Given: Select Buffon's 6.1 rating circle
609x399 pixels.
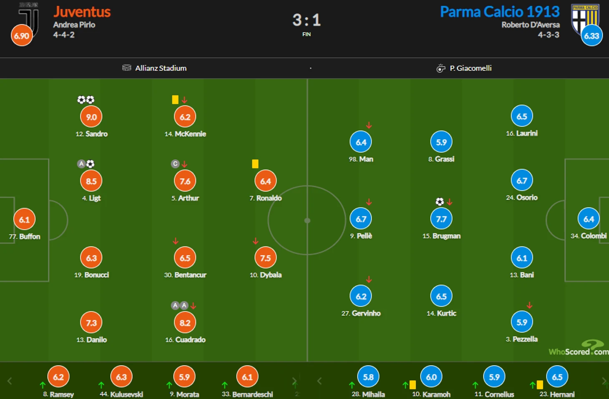Looking at the screenshot, I should [24, 219].
